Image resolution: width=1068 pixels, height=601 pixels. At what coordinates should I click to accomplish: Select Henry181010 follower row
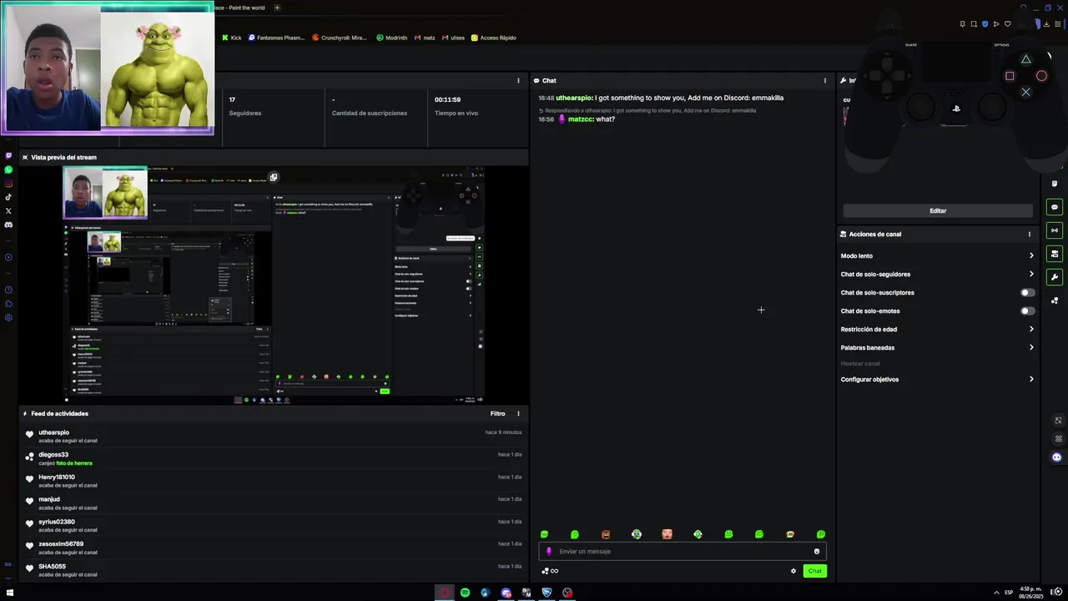point(274,481)
